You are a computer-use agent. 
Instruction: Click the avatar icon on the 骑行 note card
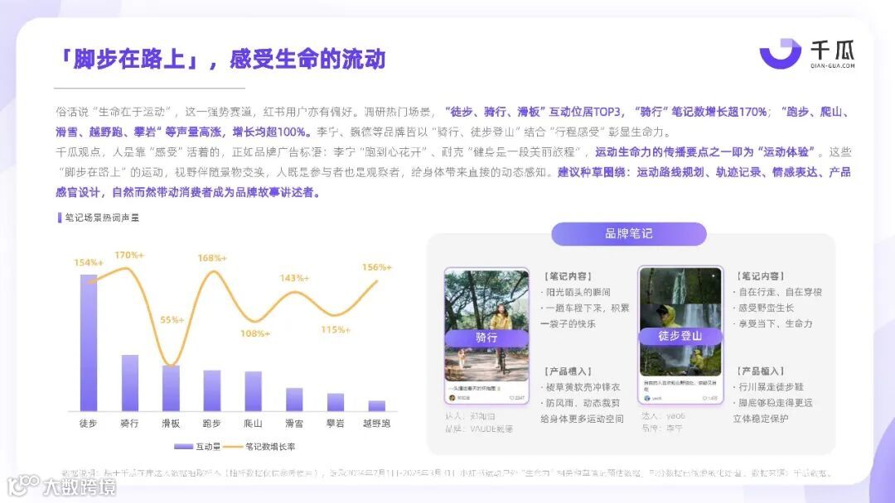453,398
